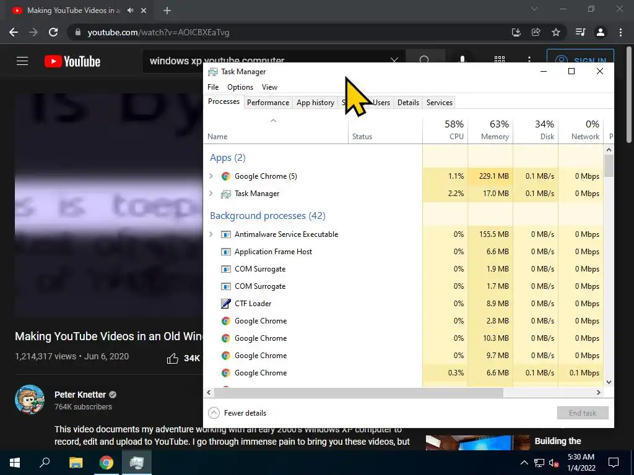Screen dimensions: 634x475
Task: Expand Antimalware Service Executable entry
Action: tap(211, 234)
